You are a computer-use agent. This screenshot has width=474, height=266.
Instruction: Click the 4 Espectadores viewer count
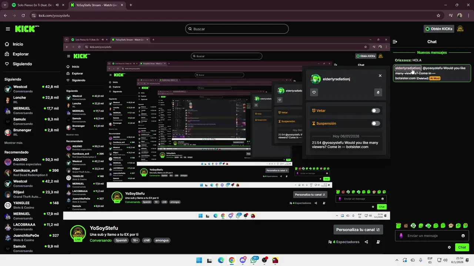point(344,242)
